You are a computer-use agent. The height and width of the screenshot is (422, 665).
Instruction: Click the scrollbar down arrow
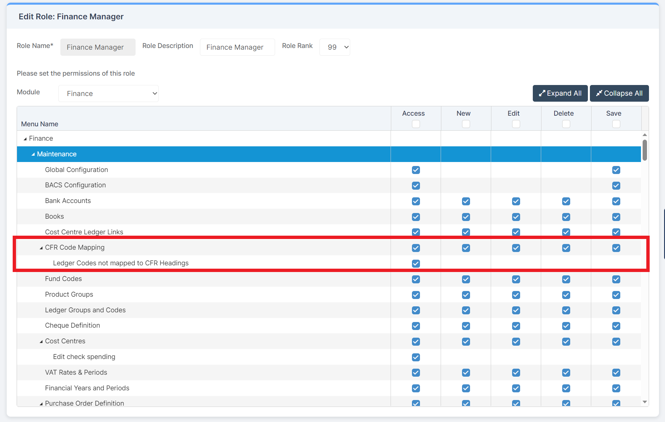pyautogui.click(x=645, y=402)
